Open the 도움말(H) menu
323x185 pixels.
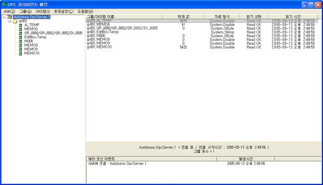(85, 11)
